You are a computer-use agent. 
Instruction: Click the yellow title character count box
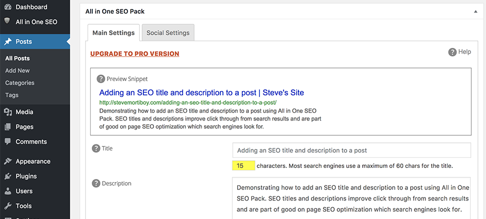click(x=244, y=166)
